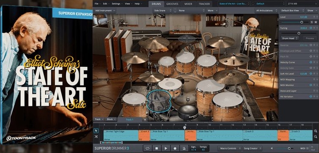Click the Song Creator button
Viewport: 319px width, 153px height.
253,148
